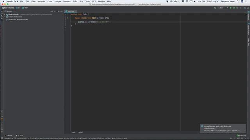
Task: Expand the hola-mundo project tree node
Action: click(4, 14)
